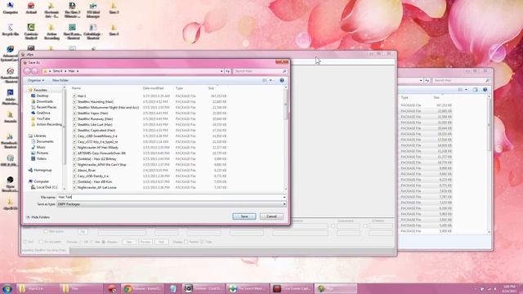Open Pictures library in sidebar
The width and height of the screenshot is (523, 294).
click(x=40, y=153)
